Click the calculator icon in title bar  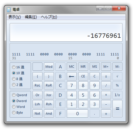pos(9,10)
